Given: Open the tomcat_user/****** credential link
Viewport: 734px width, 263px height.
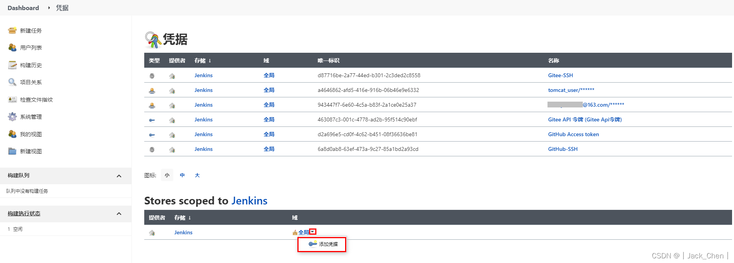Looking at the screenshot, I should (571, 90).
